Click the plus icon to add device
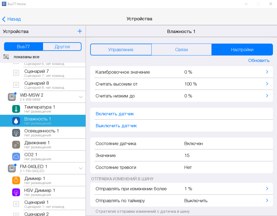277x216 pixels. (x=80, y=31)
